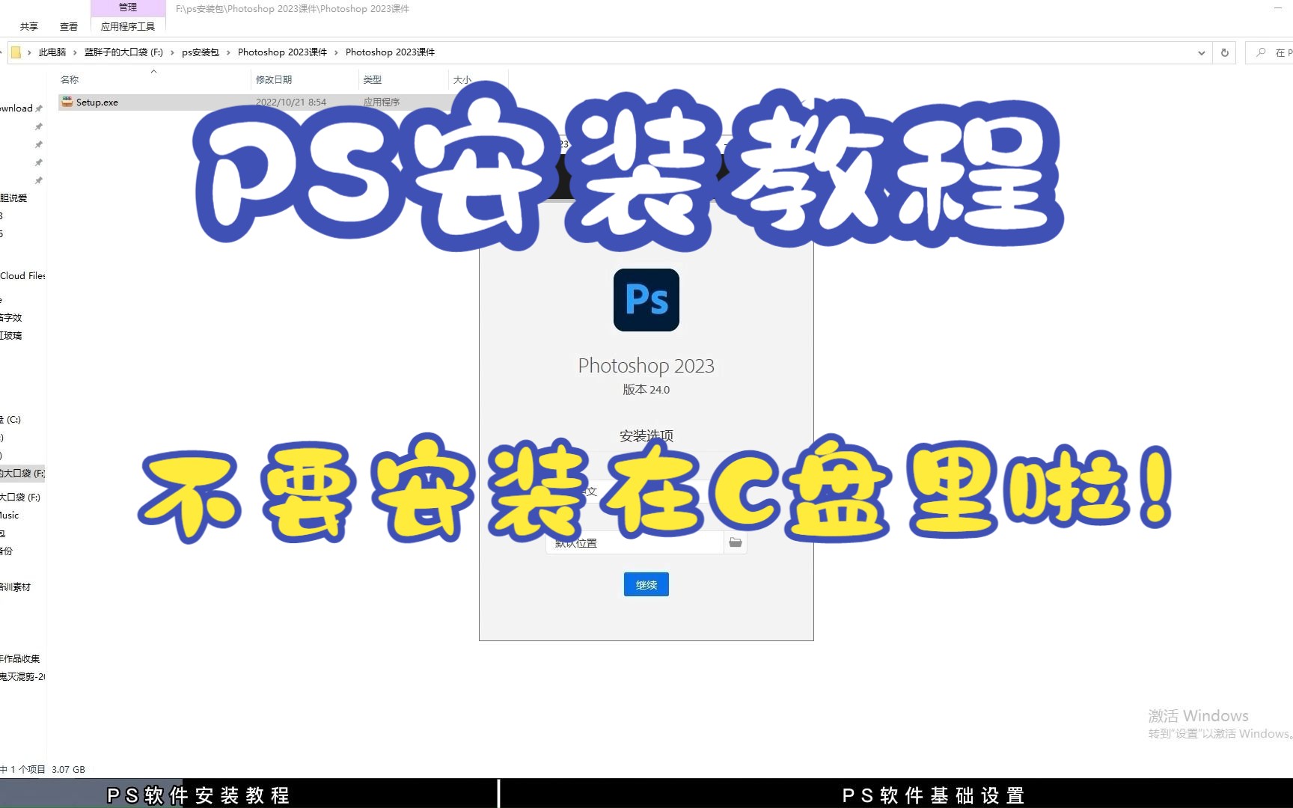
Task: Click 版本 24.0 text in installer
Action: pos(646,390)
